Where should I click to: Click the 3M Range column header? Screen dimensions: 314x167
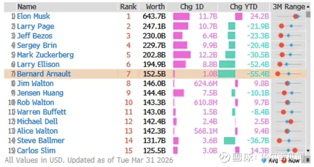(x=288, y=7)
